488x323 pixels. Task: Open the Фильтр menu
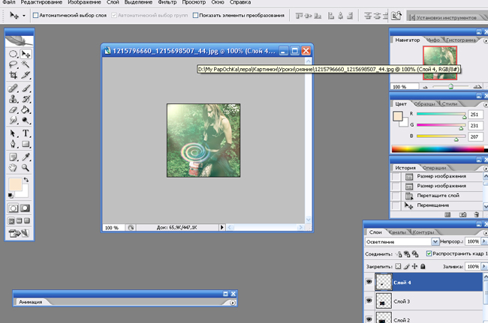(167, 2)
